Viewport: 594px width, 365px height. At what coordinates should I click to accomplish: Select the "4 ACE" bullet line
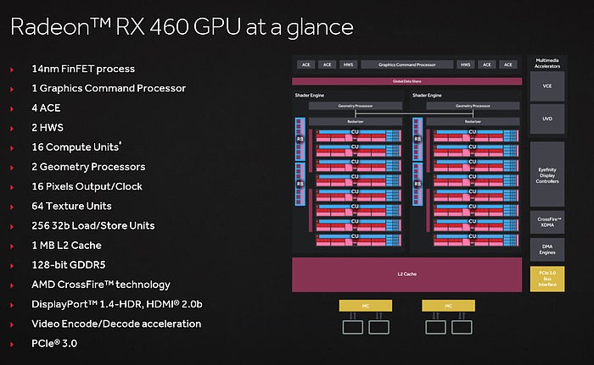(46, 108)
